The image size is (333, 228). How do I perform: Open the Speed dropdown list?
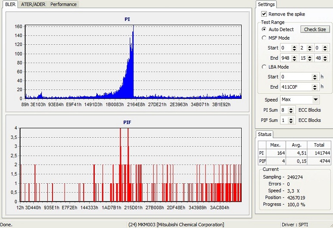coord(315,100)
